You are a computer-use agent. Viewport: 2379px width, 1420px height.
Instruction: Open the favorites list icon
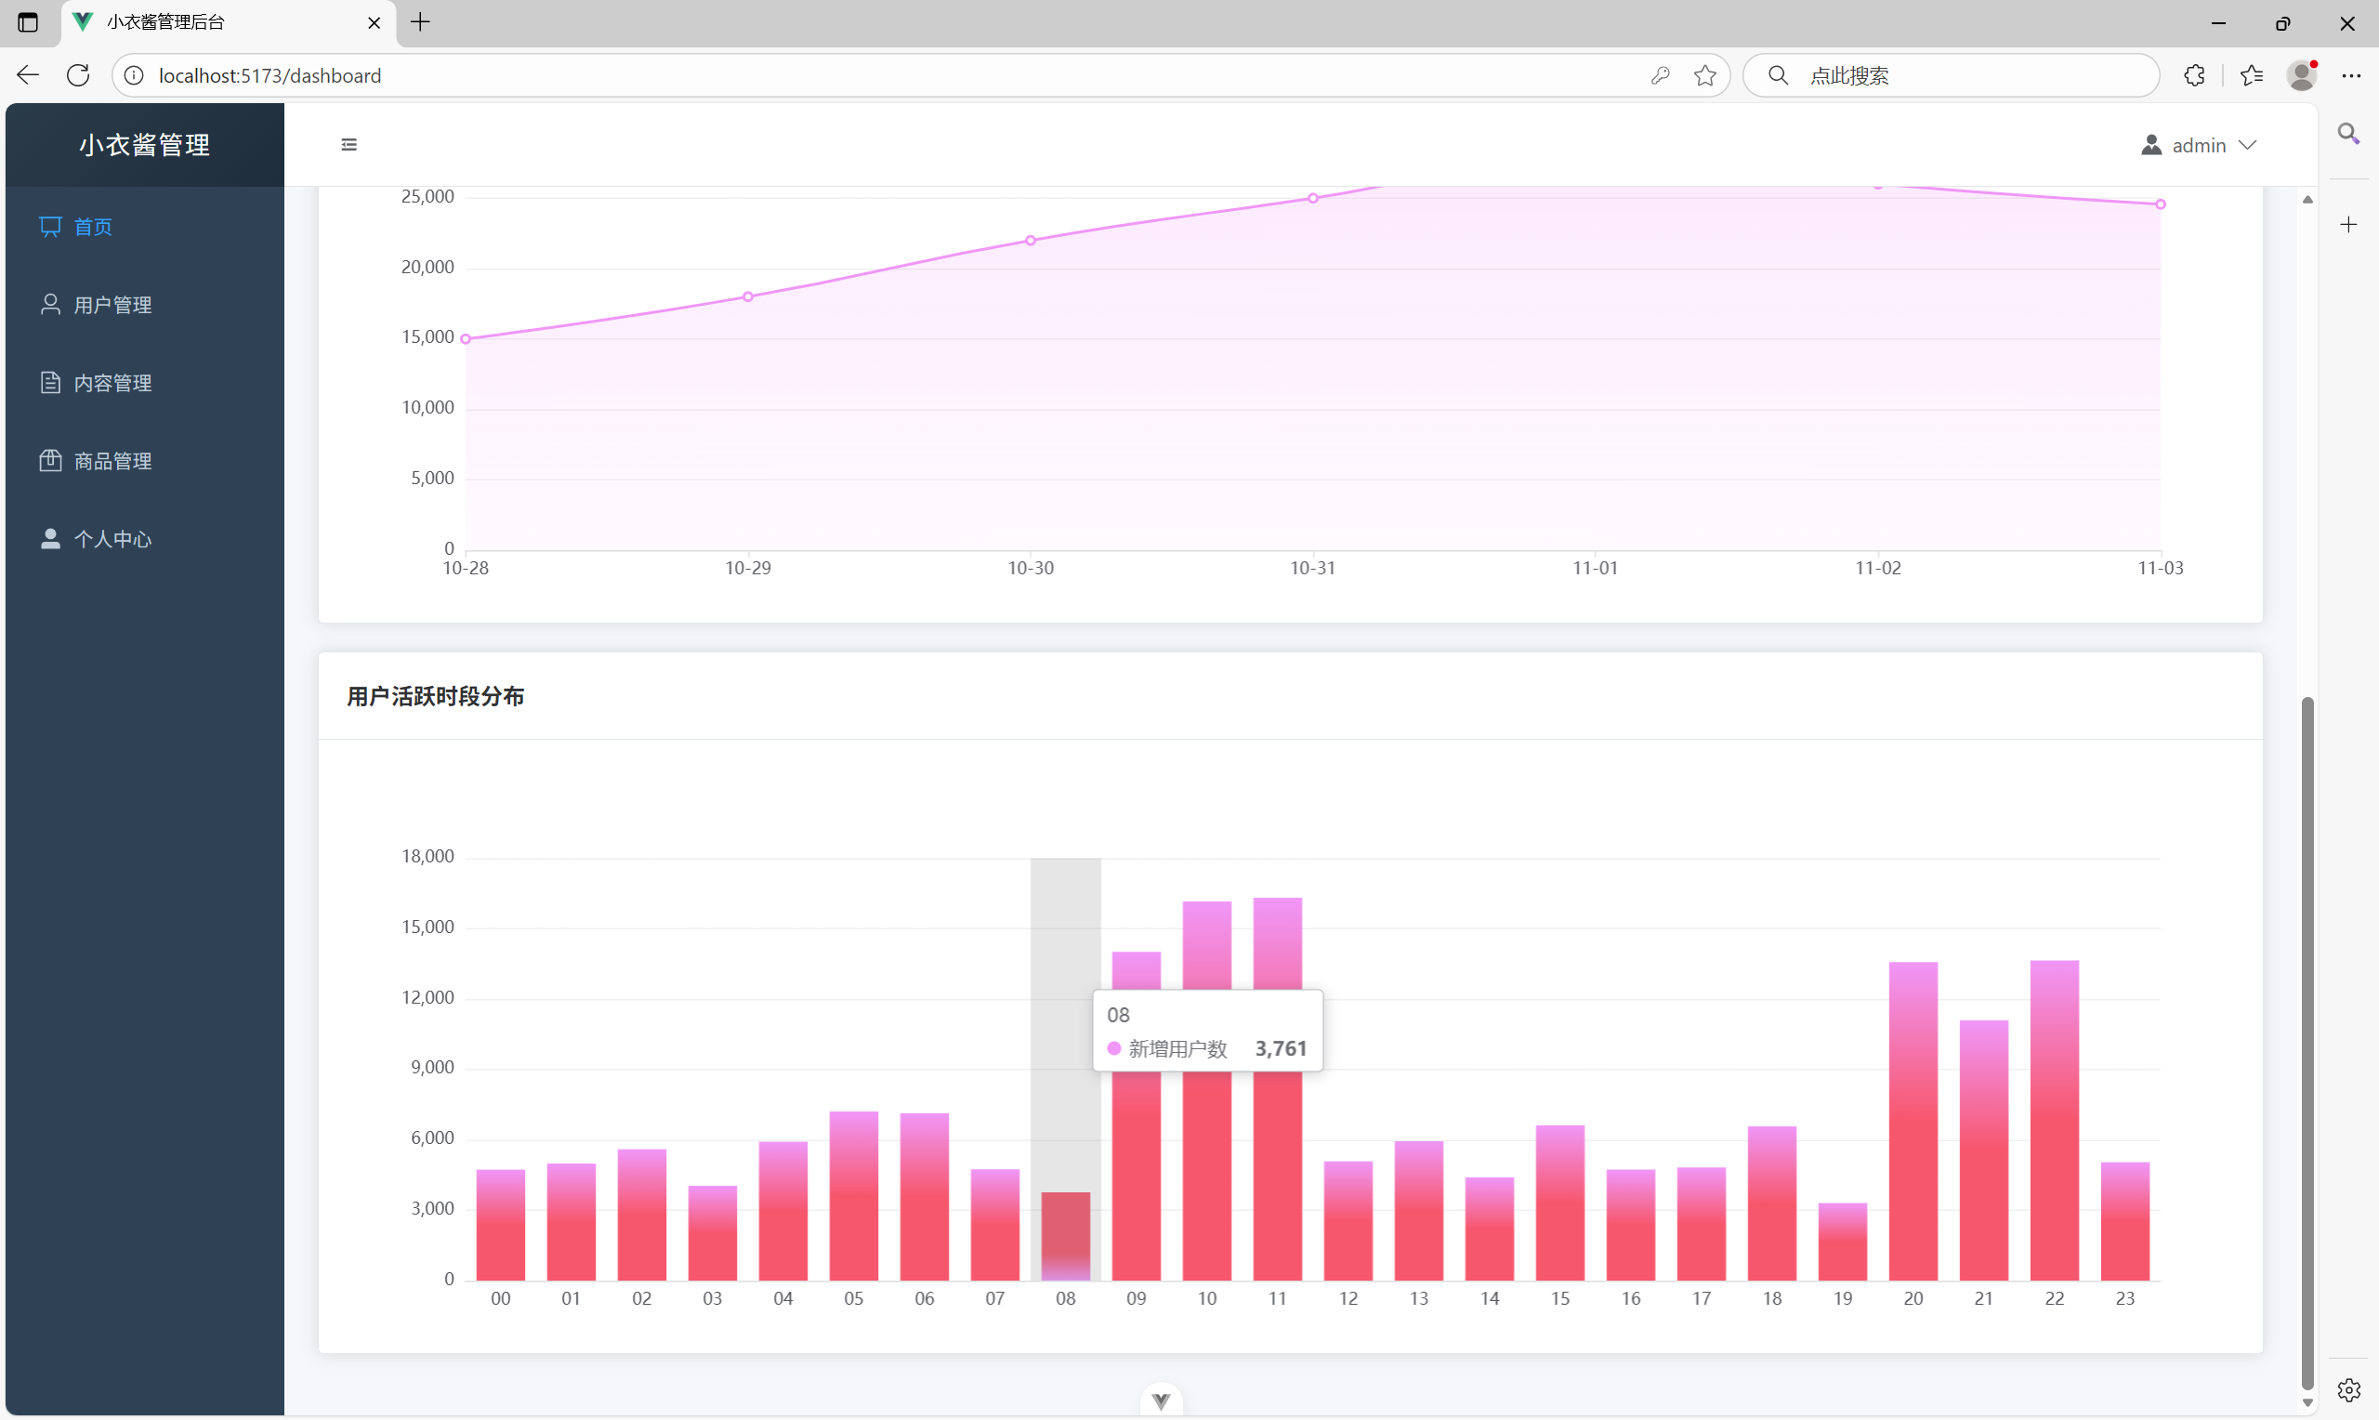coord(2251,74)
